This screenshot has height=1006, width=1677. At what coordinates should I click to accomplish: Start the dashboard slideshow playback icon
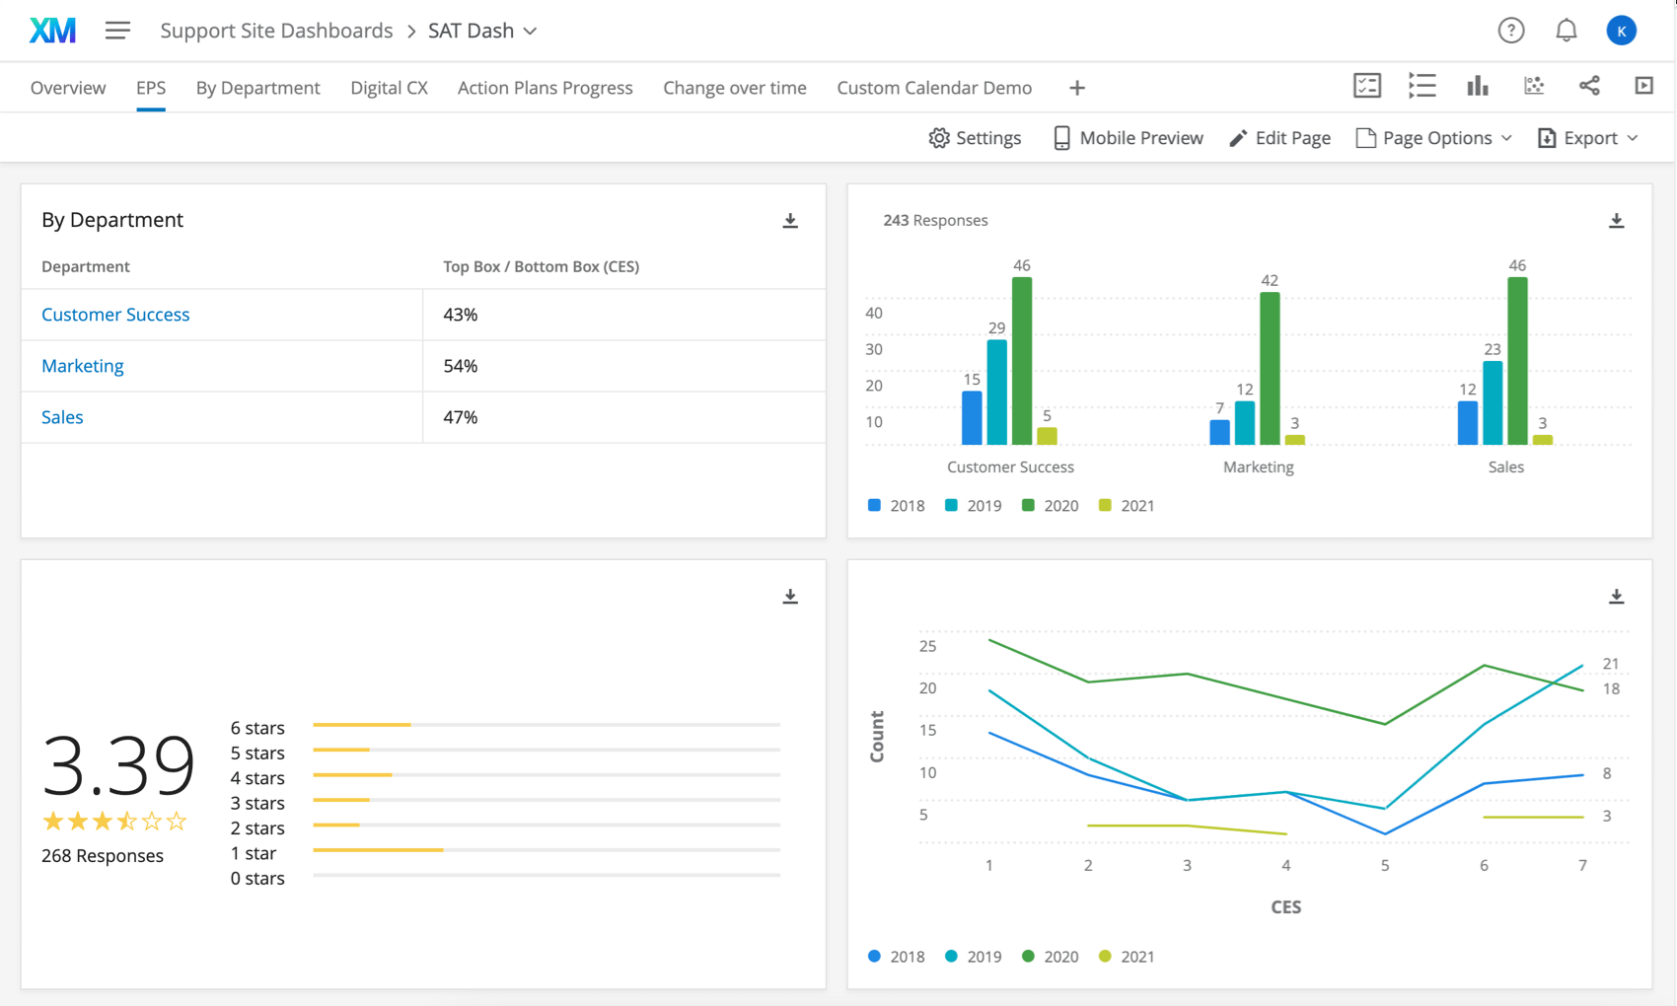tap(1642, 86)
